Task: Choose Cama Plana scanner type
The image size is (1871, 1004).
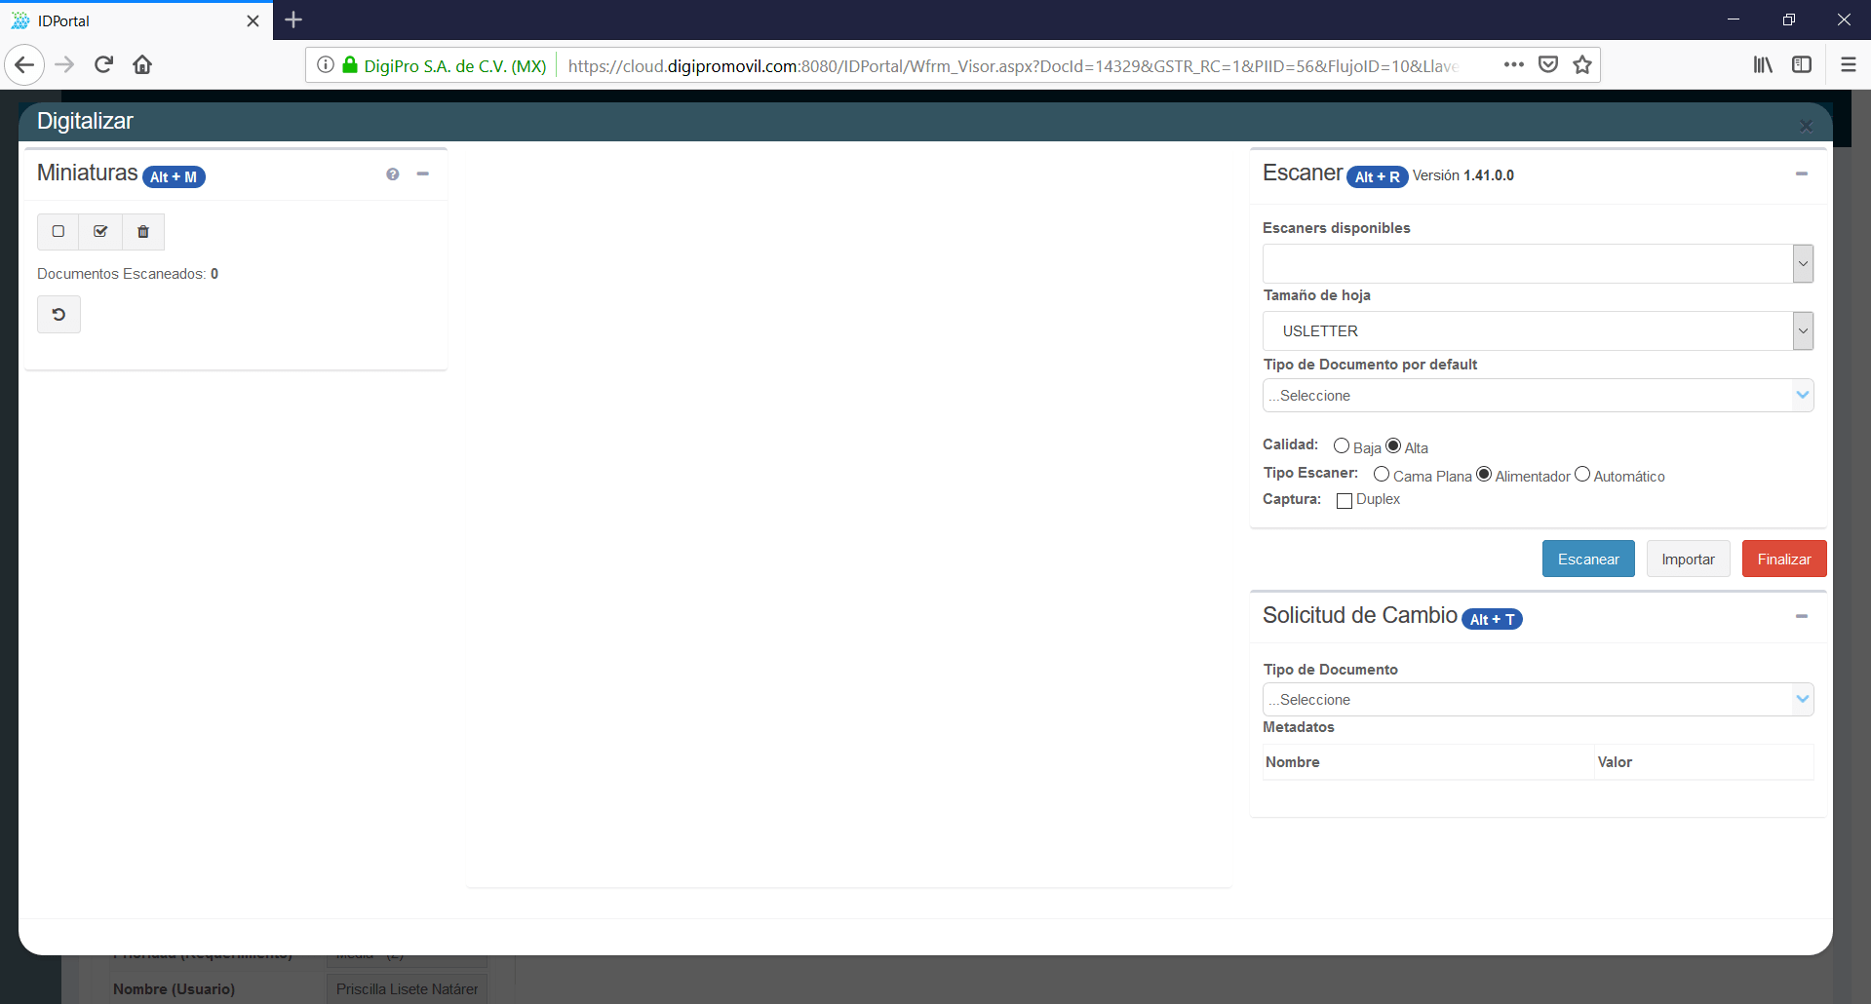Action: (1382, 475)
